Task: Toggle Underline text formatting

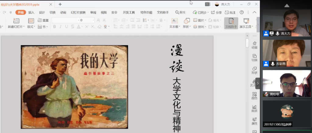Action: [66, 27]
